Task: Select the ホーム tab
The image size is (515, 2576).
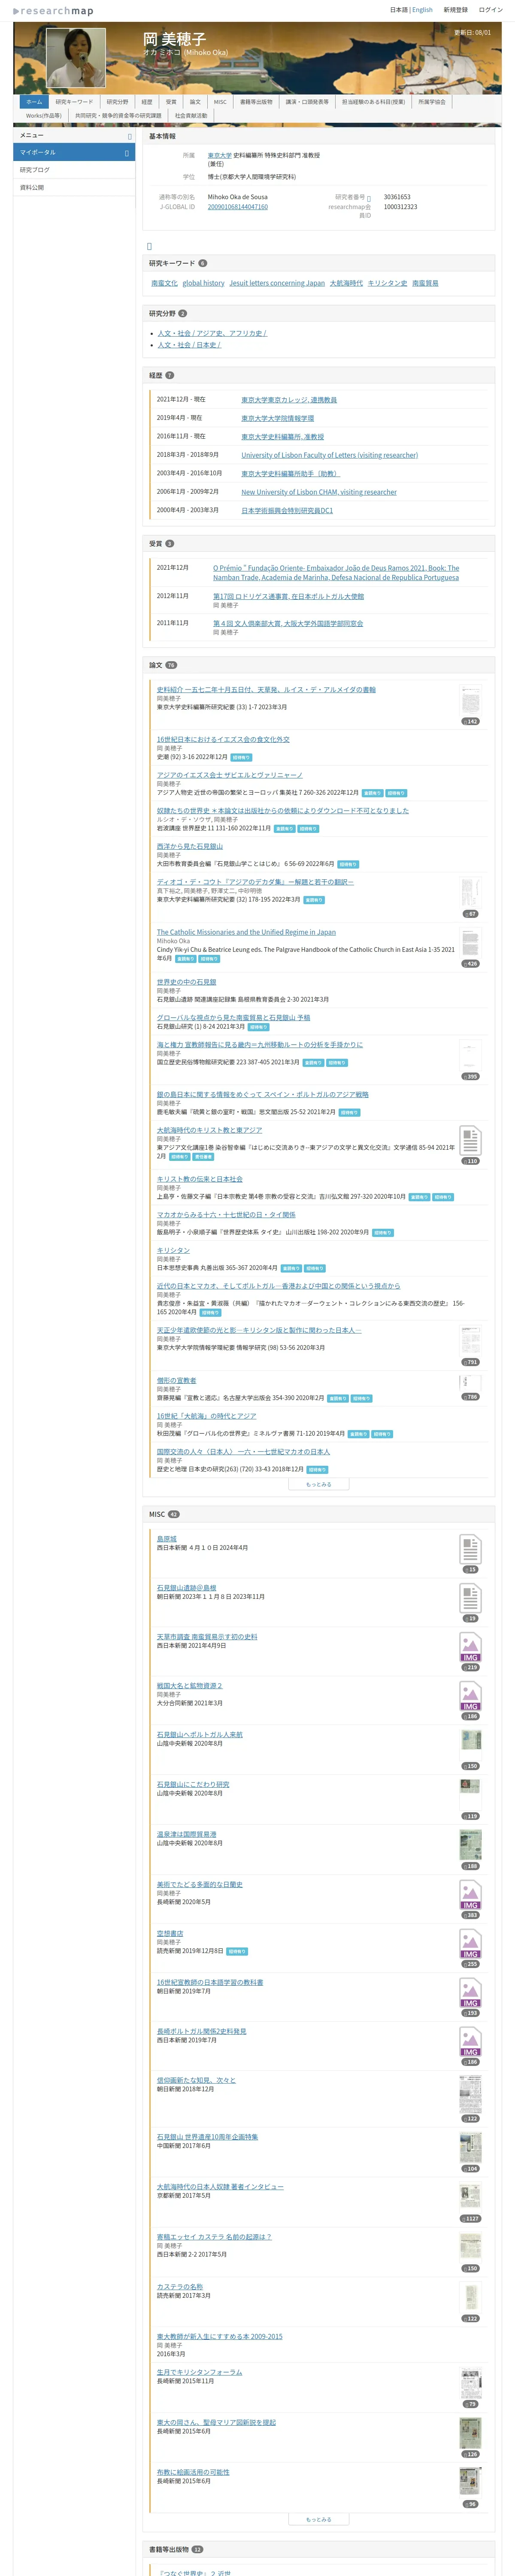Action: coord(34,102)
